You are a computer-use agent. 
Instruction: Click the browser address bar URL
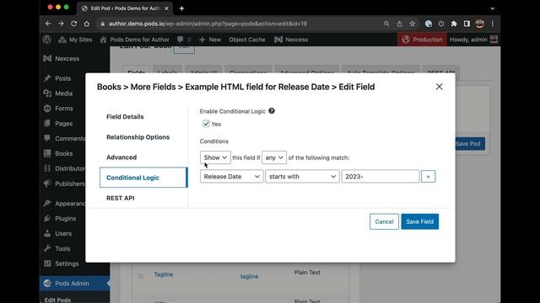coord(208,24)
